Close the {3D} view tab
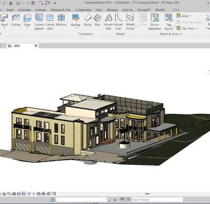210x204 pixels. pos(36,46)
